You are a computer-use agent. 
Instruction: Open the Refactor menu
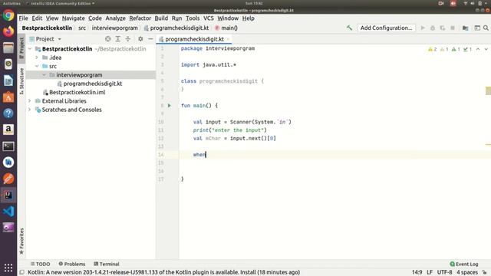[140, 18]
